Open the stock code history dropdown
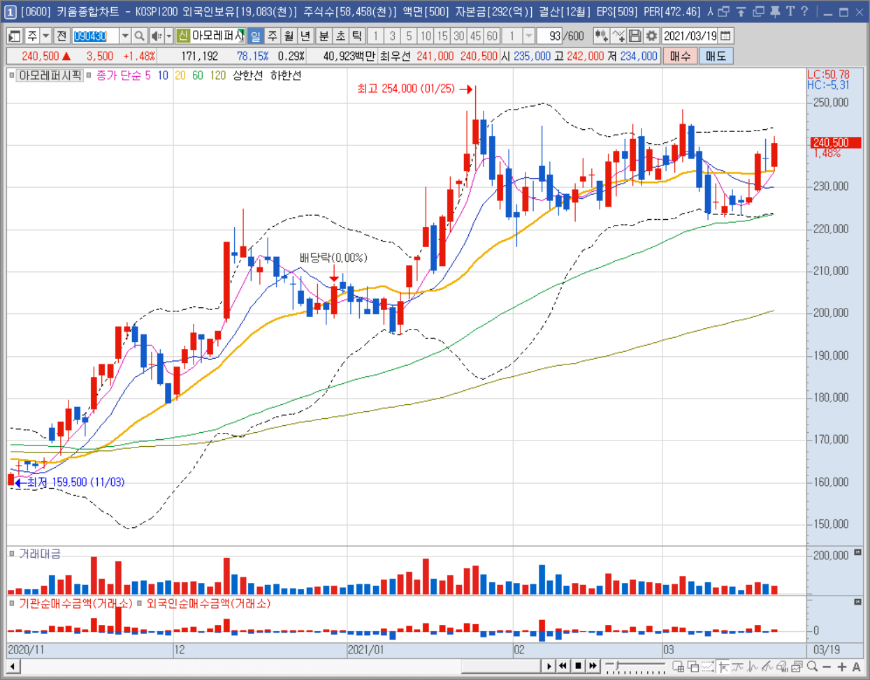This screenshot has height=680, width=870. click(124, 36)
